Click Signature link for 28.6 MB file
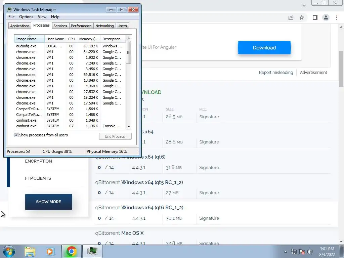 (209, 142)
